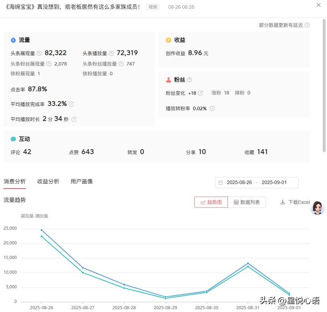Click calendar icon in date range field
This screenshot has height=312, width=327.
[221, 183]
